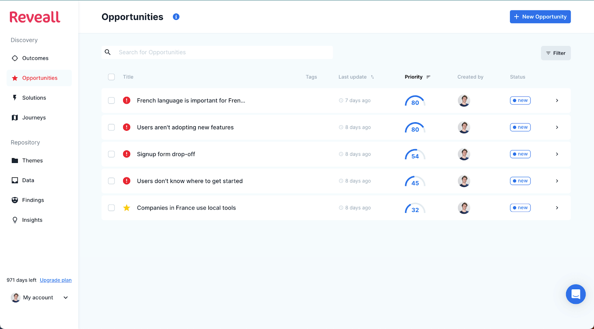Click the red alert icon on Signup form drop-off
Image resolution: width=594 pixels, height=329 pixels.
[127, 154]
